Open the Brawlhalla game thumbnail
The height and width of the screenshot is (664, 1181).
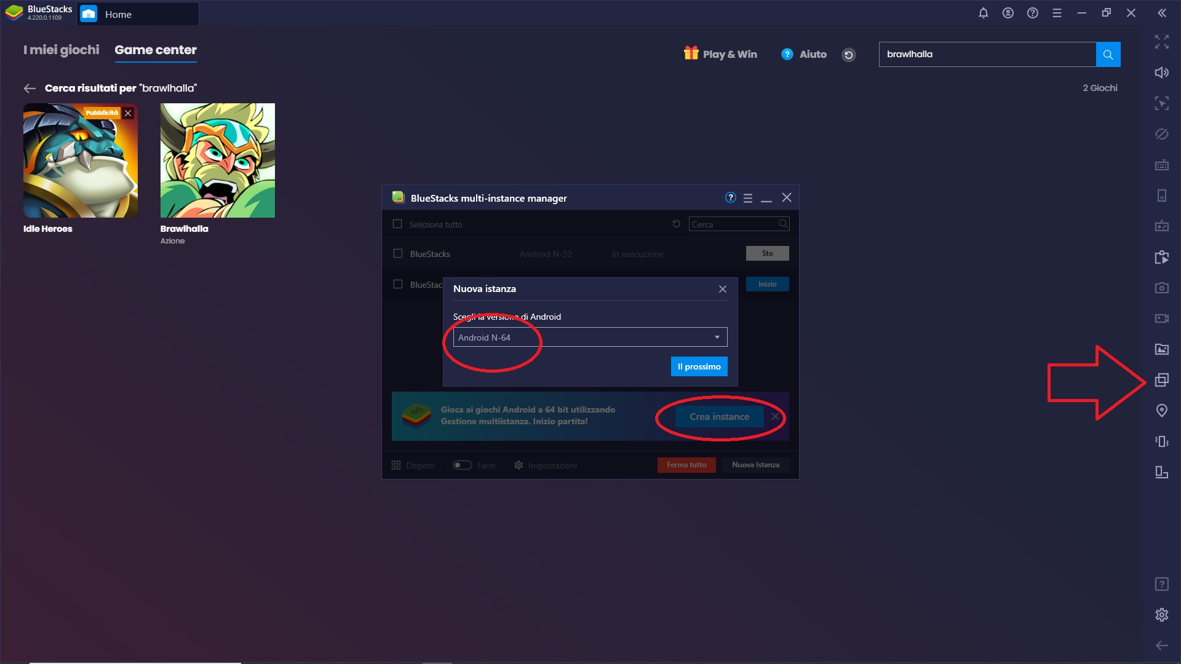tap(217, 160)
